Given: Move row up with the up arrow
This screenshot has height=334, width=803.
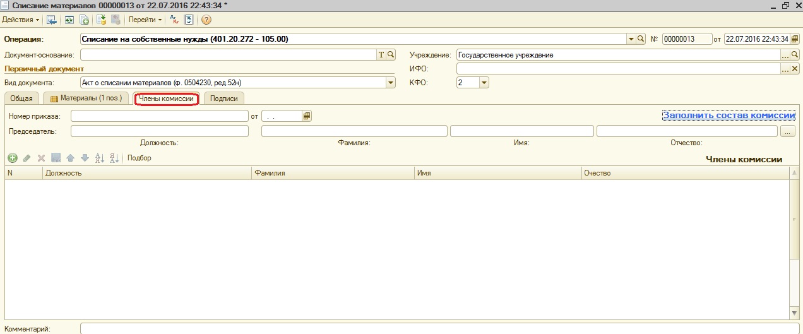Looking at the screenshot, I should tap(70, 158).
